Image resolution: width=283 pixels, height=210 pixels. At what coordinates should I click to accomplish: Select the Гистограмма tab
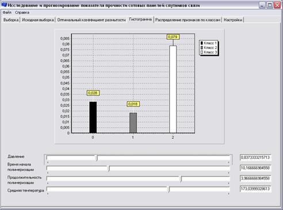coord(140,19)
